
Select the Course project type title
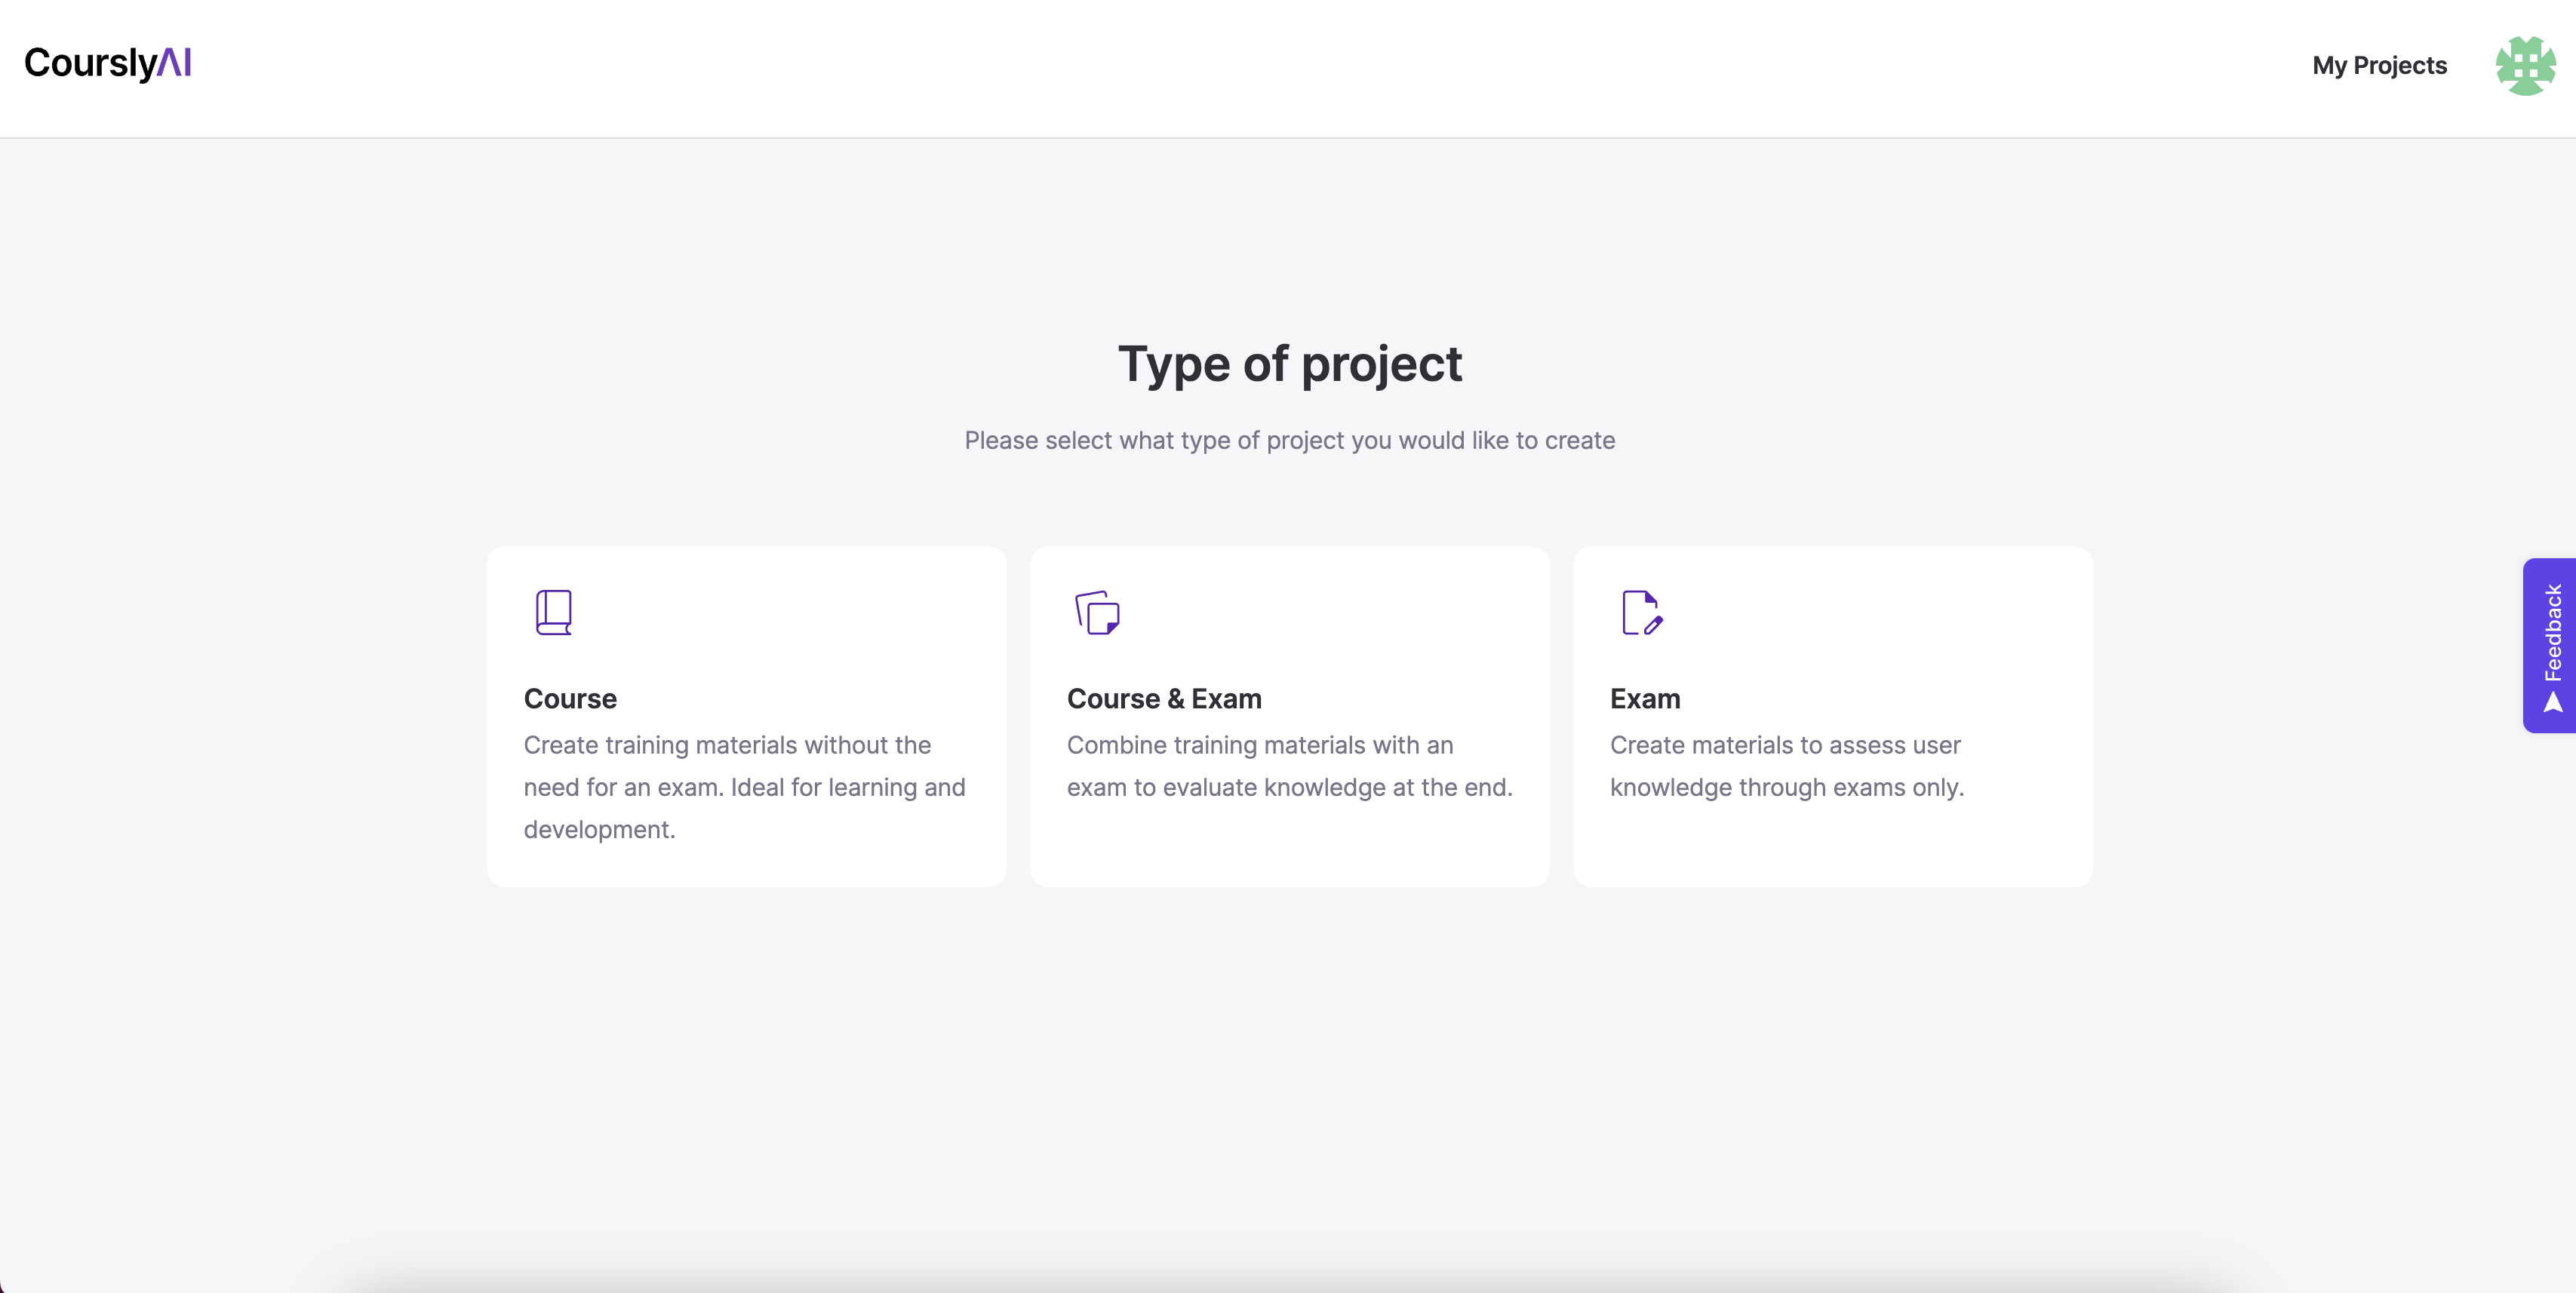570,698
